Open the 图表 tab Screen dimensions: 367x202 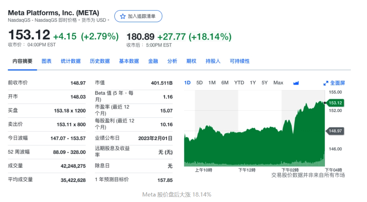pos(46,61)
